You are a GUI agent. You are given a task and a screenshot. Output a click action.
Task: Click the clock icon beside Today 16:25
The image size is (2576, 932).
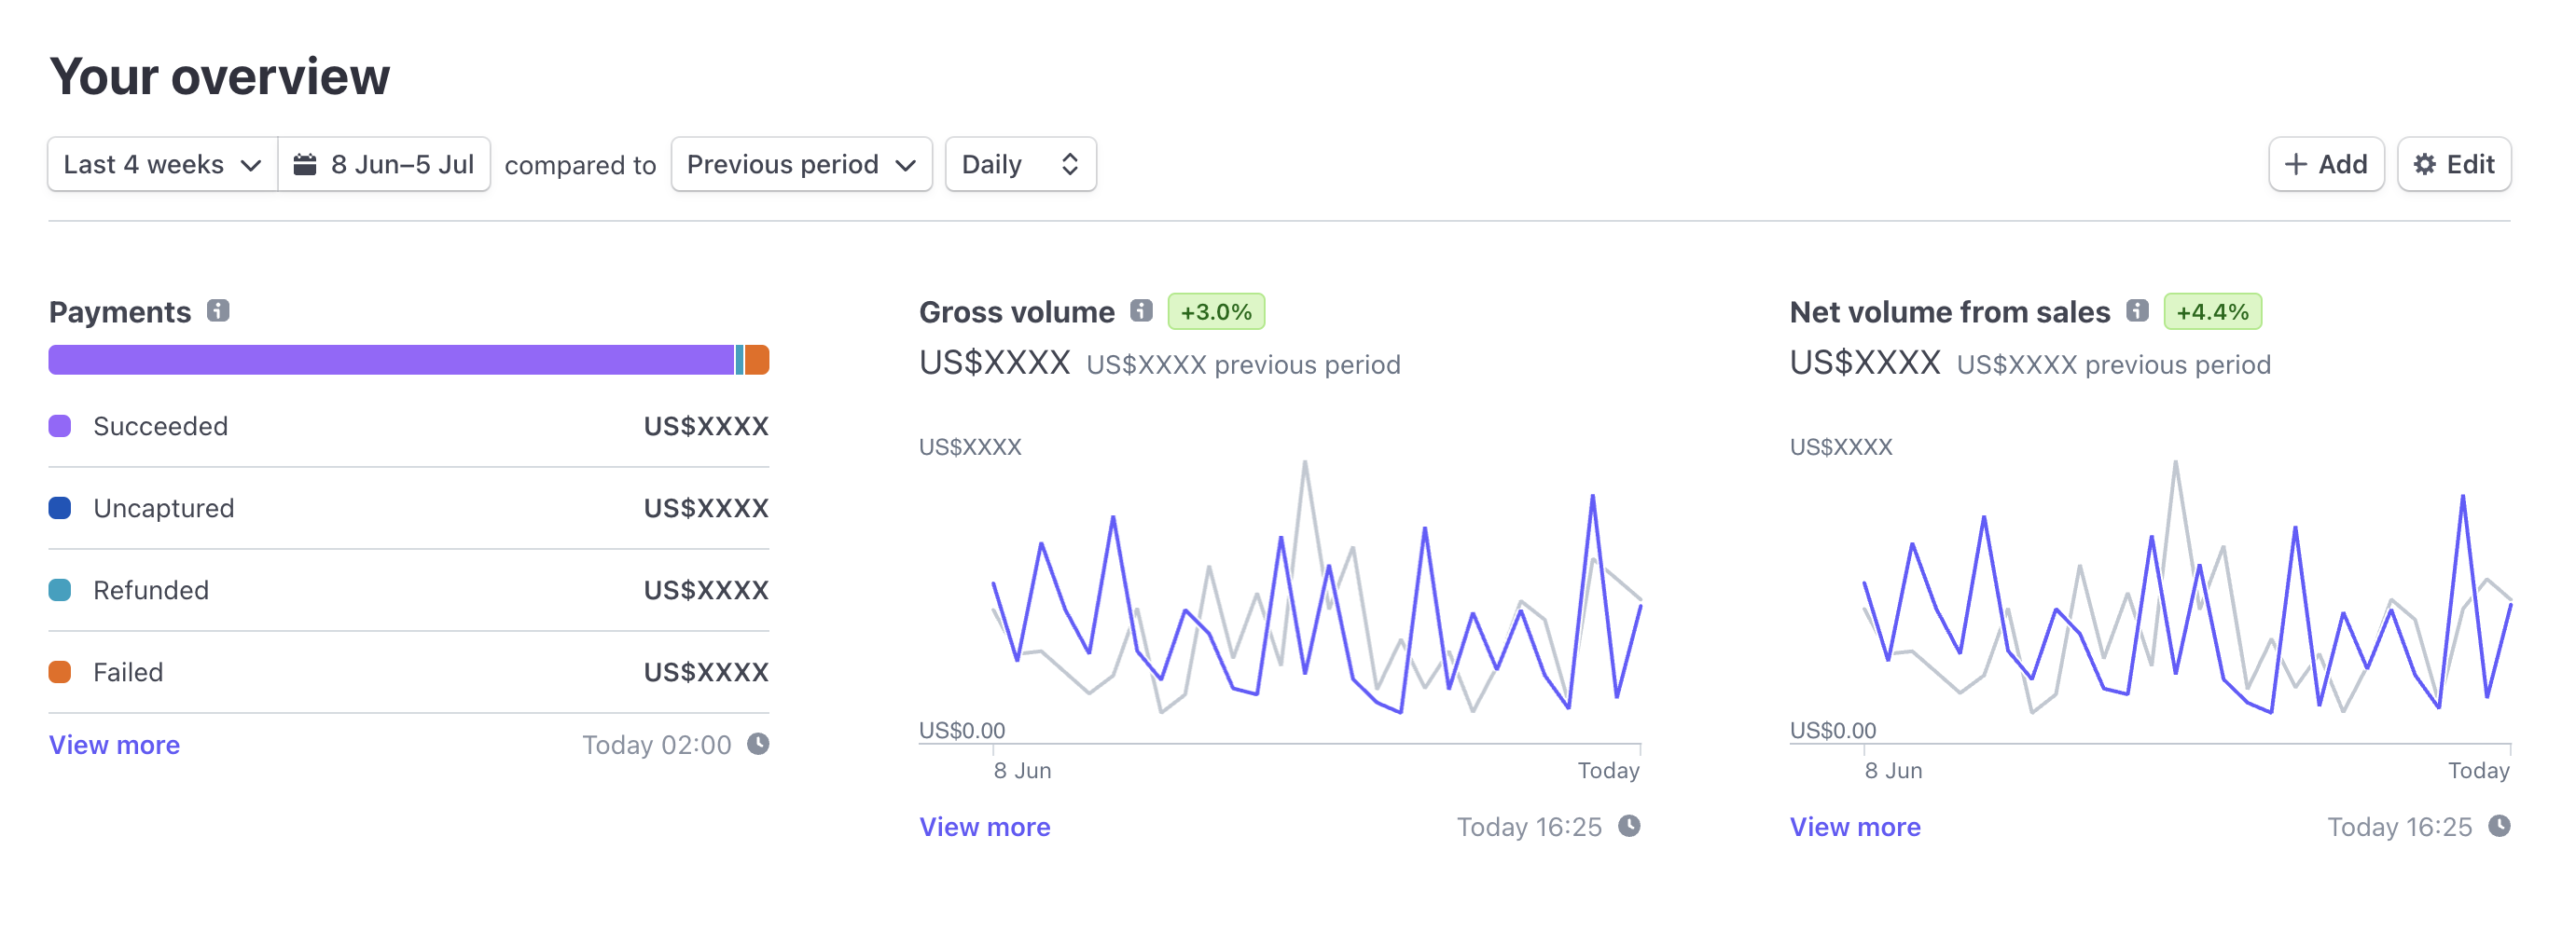pos(1630,826)
